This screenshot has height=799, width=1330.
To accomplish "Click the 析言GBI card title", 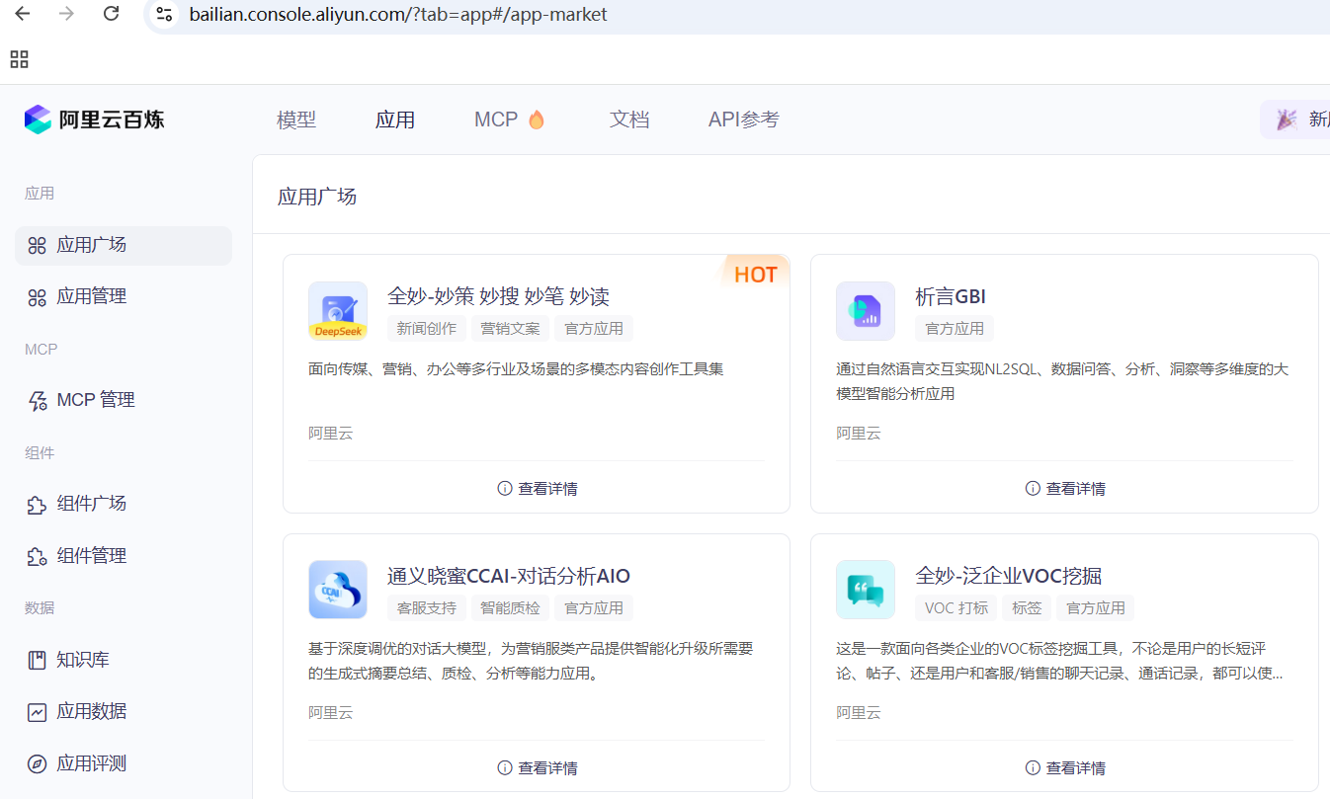I will pyautogui.click(x=951, y=296).
